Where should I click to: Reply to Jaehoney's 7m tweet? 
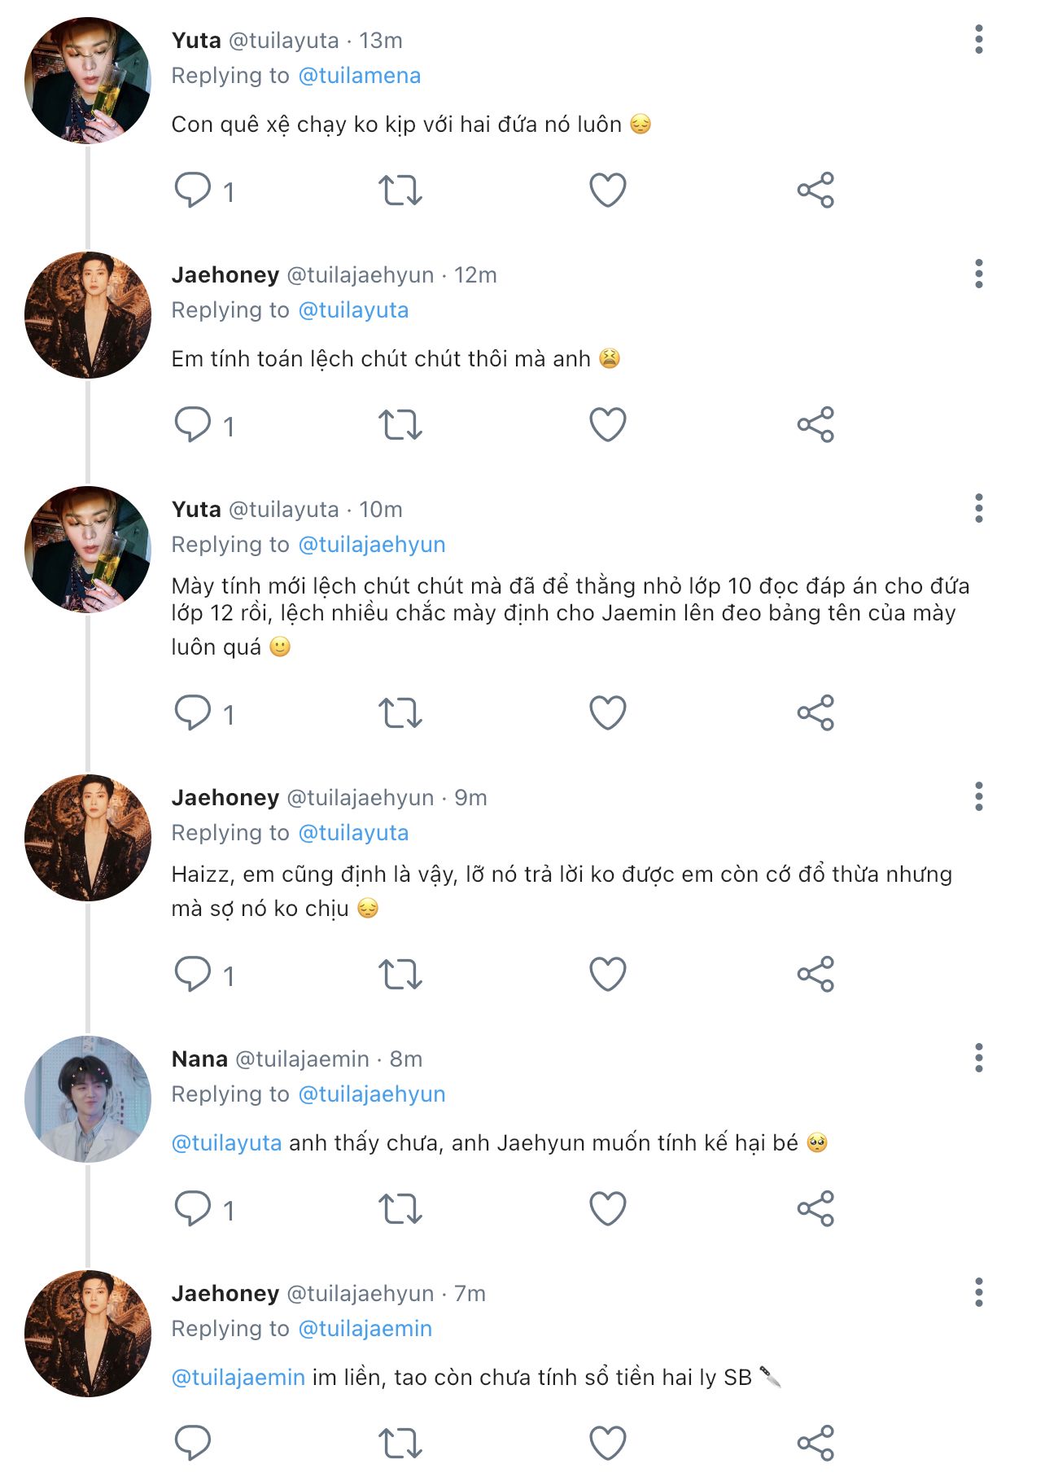tap(193, 1444)
